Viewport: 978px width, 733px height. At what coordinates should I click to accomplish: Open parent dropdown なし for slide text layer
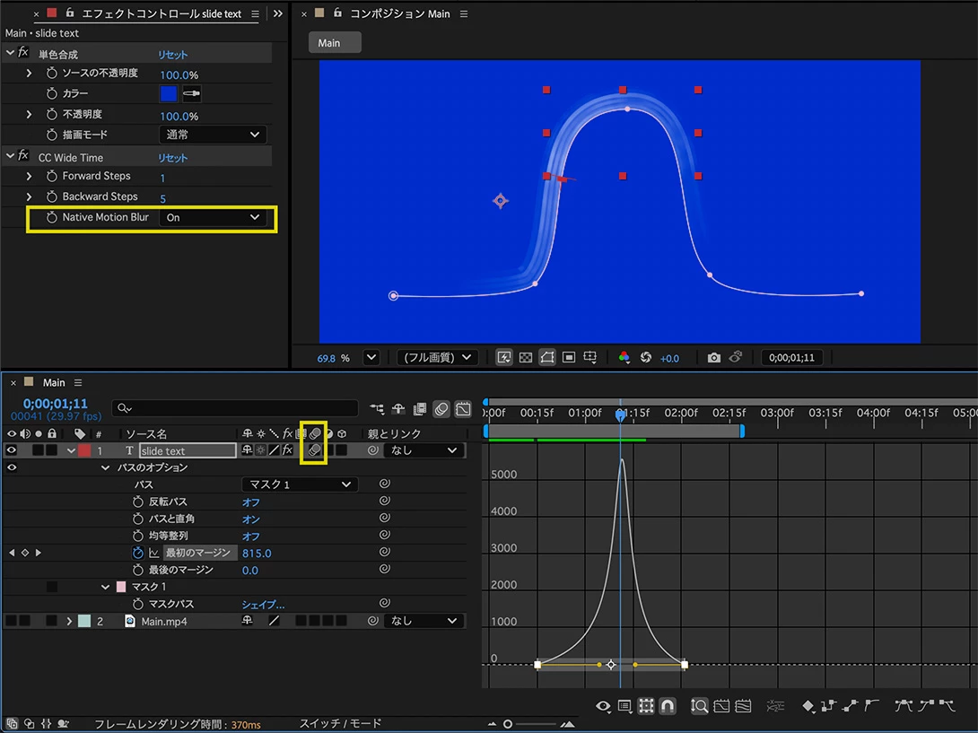click(424, 450)
